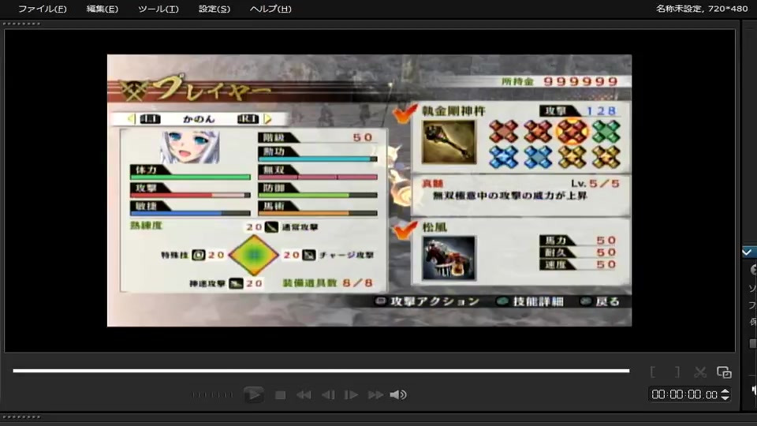Click the dotted control left of Play

pos(212,394)
